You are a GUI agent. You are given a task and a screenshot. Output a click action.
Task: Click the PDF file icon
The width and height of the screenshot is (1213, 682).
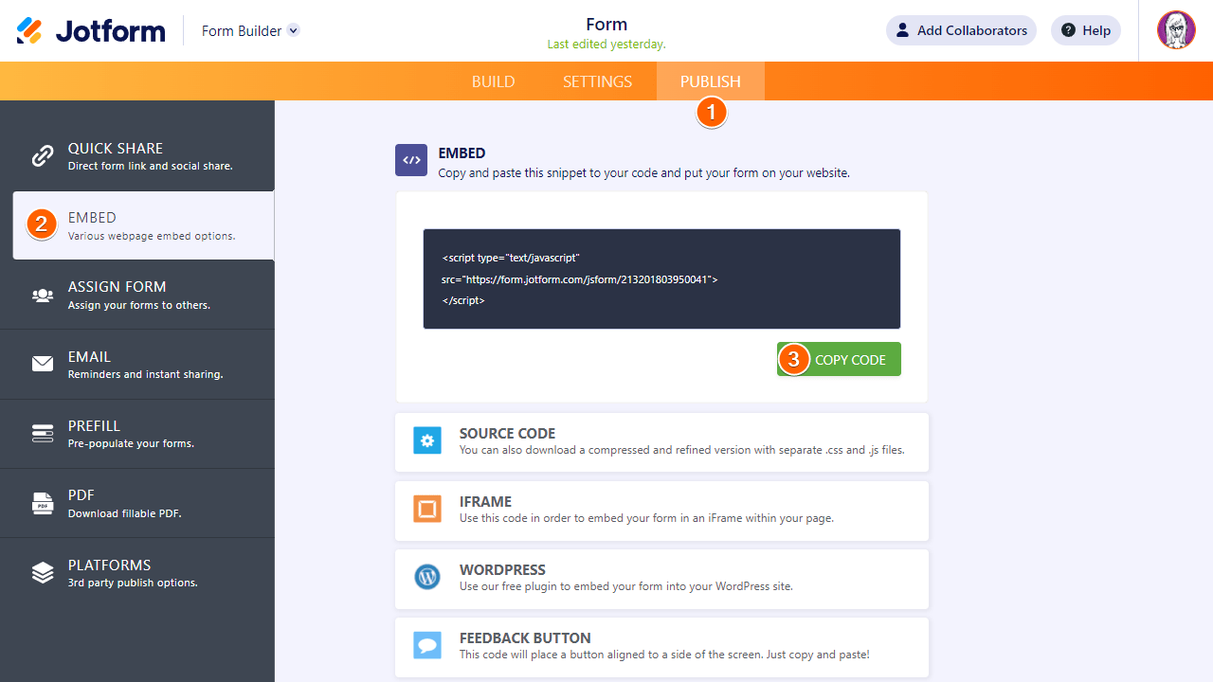(43, 503)
